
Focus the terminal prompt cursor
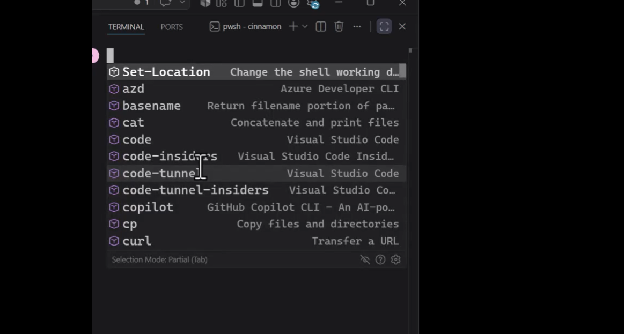click(110, 56)
